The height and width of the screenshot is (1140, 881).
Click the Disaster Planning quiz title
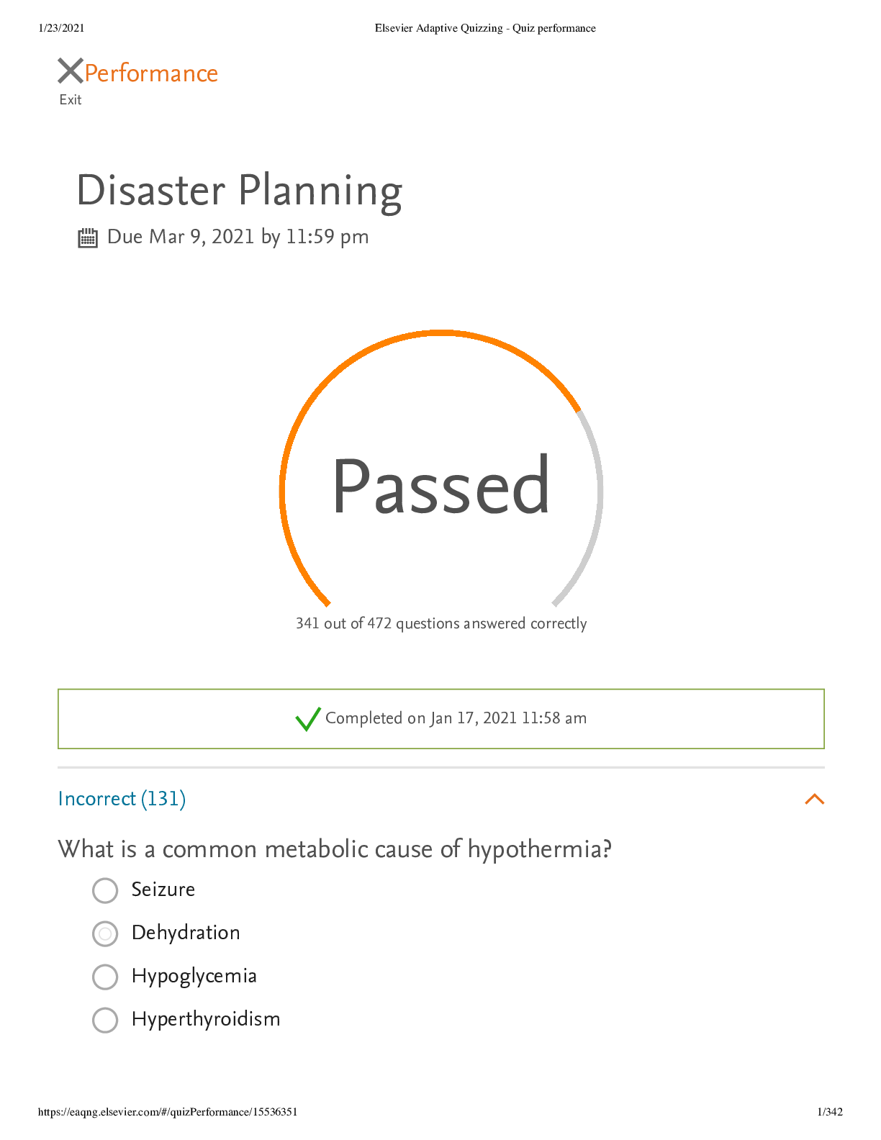tap(239, 191)
